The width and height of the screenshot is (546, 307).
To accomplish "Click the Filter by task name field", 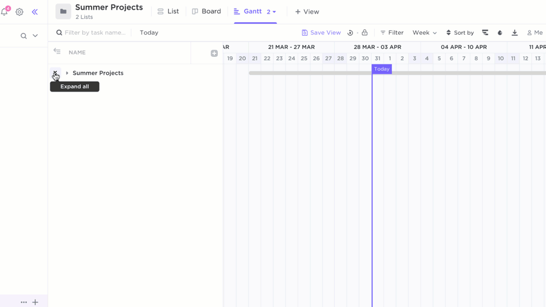I will click(x=94, y=33).
